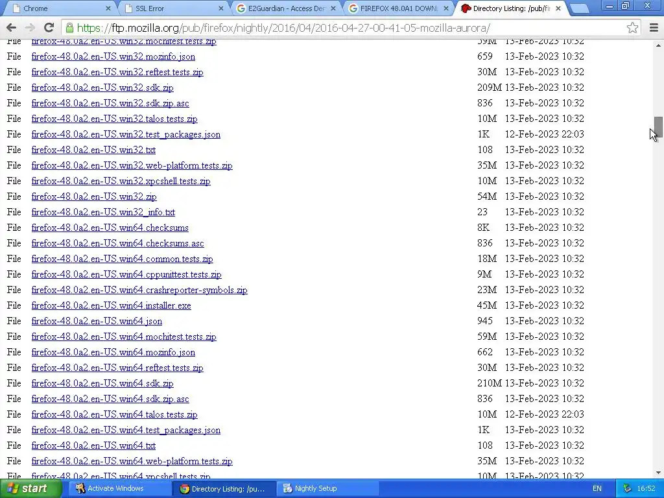Open win32.sdk.zip.asc signature link
The width and height of the screenshot is (664, 498).
pyautogui.click(x=110, y=103)
